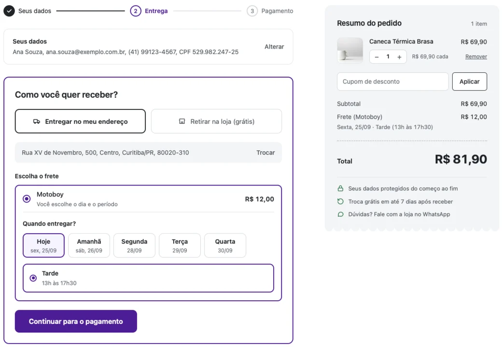
Task: Click the 'Resumo do pedido' heading
Action: tap(369, 23)
